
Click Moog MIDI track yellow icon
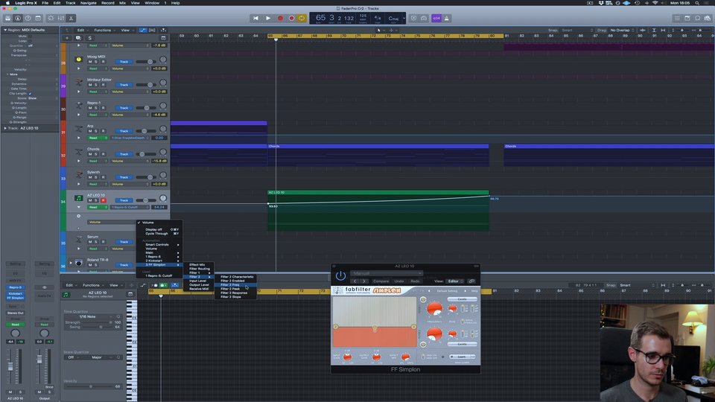tap(78, 60)
